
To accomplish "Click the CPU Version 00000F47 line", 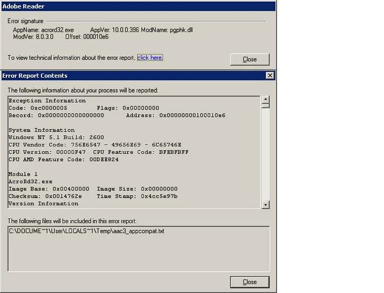I will coord(99,152).
